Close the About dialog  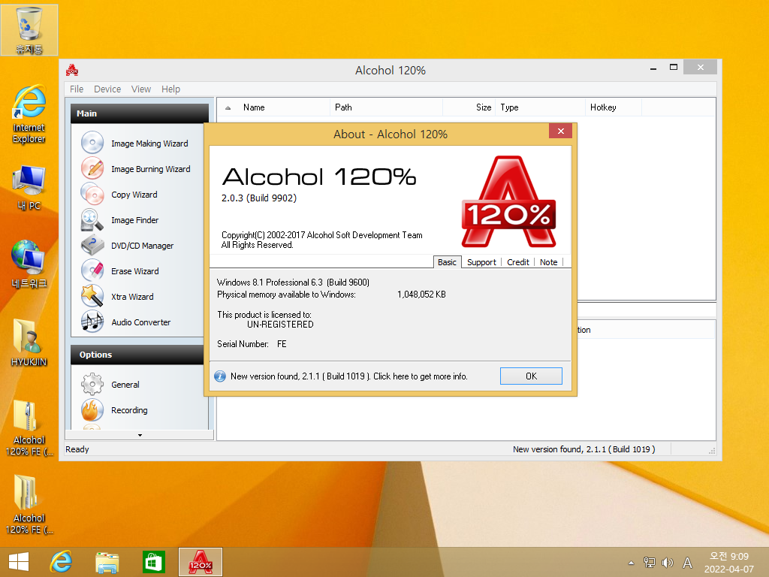pyautogui.click(x=560, y=131)
